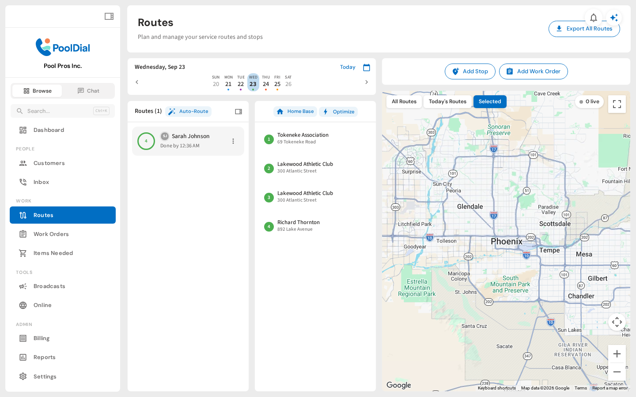Image resolution: width=636 pixels, height=397 pixels.
Task: Optimize the stop order
Action: point(338,112)
